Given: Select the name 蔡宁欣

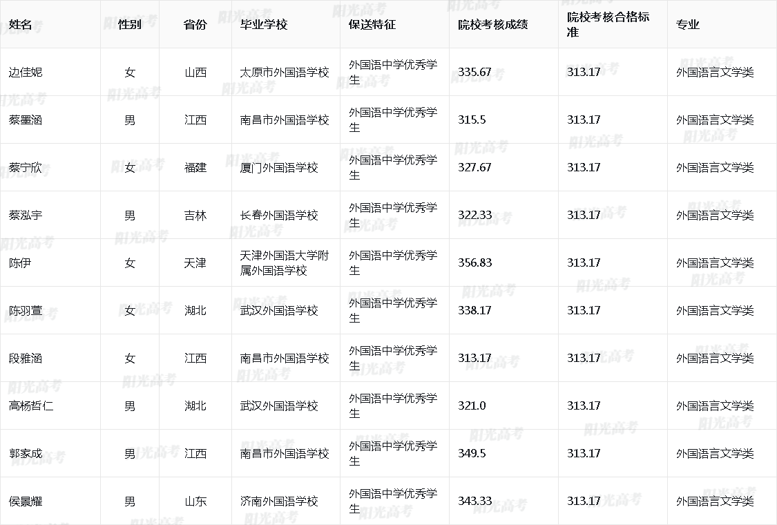Looking at the screenshot, I should click(x=26, y=168).
